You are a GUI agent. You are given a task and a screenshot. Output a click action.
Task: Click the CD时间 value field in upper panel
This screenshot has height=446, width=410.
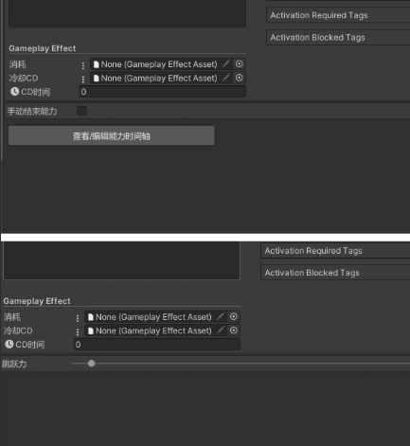(x=162, y=92)
